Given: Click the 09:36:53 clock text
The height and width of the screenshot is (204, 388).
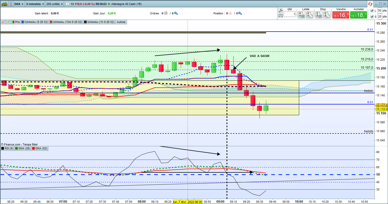Looking at the screenshot, I should [101, 4].
